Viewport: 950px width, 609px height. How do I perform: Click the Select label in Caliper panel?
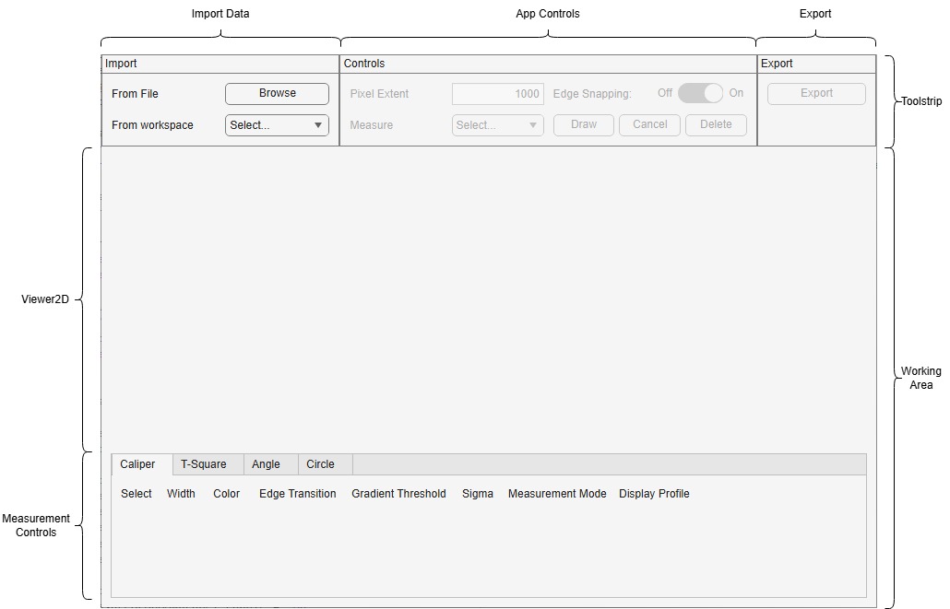coord(137,494)
